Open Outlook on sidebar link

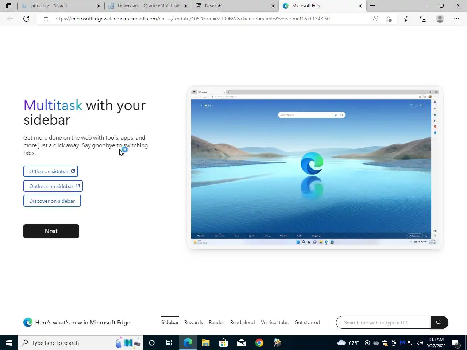click(53, 186)
